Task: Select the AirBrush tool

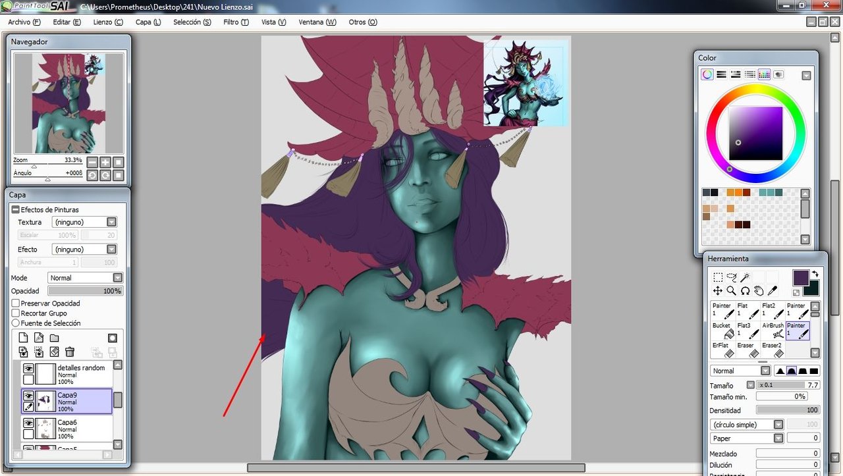Action: (773, 330)
